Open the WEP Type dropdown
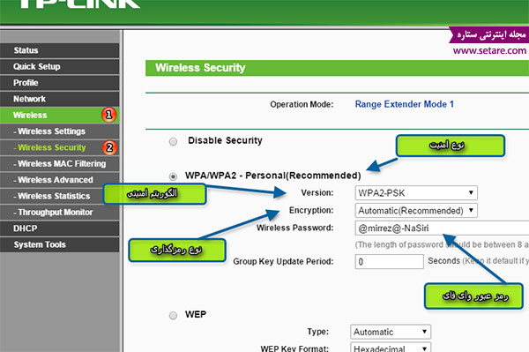 391,332
